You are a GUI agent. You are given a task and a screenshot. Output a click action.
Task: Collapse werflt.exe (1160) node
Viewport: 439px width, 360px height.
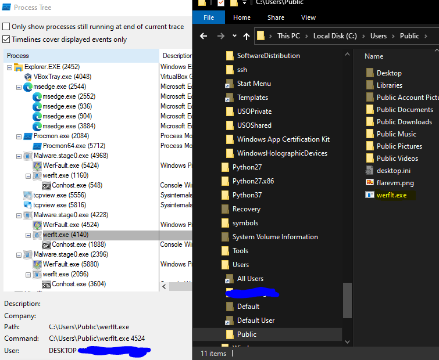[28, 176]
